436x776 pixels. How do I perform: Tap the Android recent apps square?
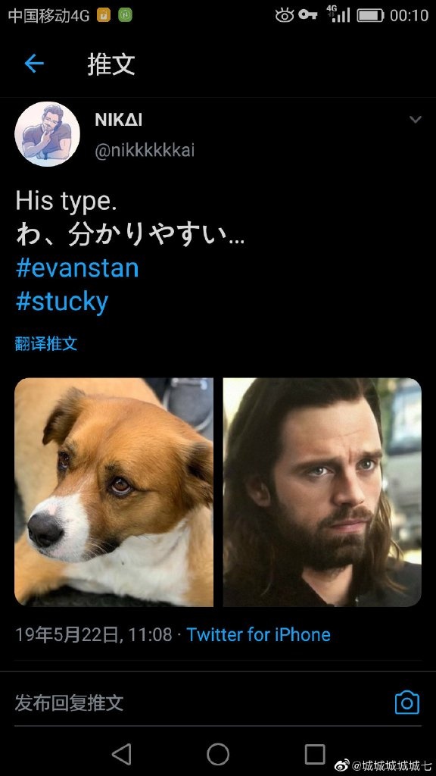315,754
